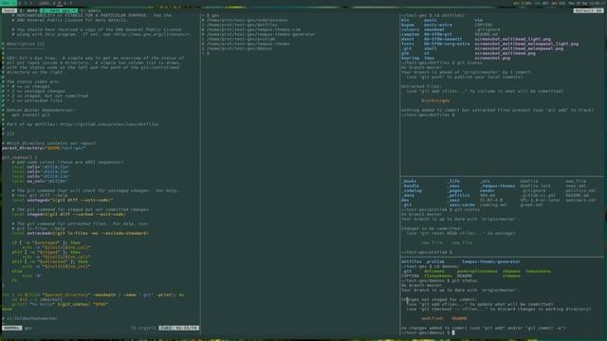Screen dimensions: 607x341
Task: Click the date and clock in top panel
Action: coord(586,3)
